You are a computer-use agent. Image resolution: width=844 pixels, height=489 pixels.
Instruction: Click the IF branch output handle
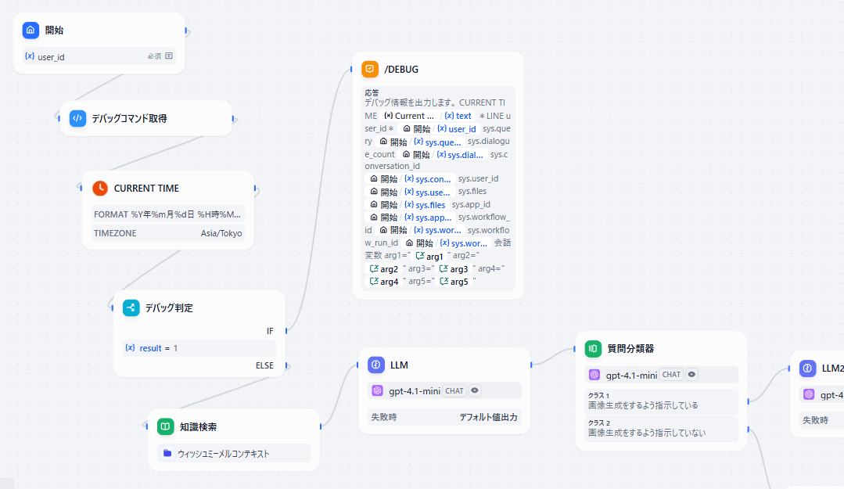286,331
